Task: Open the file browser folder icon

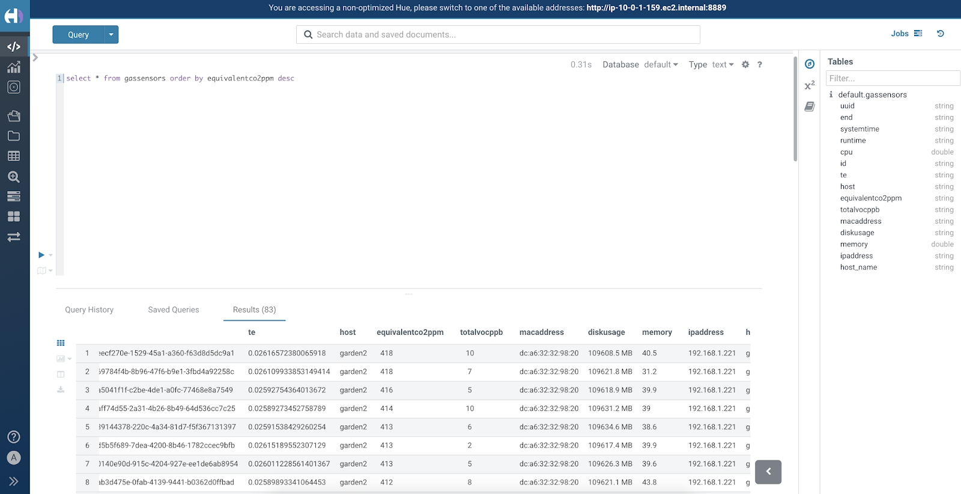Action: point(14,136)
